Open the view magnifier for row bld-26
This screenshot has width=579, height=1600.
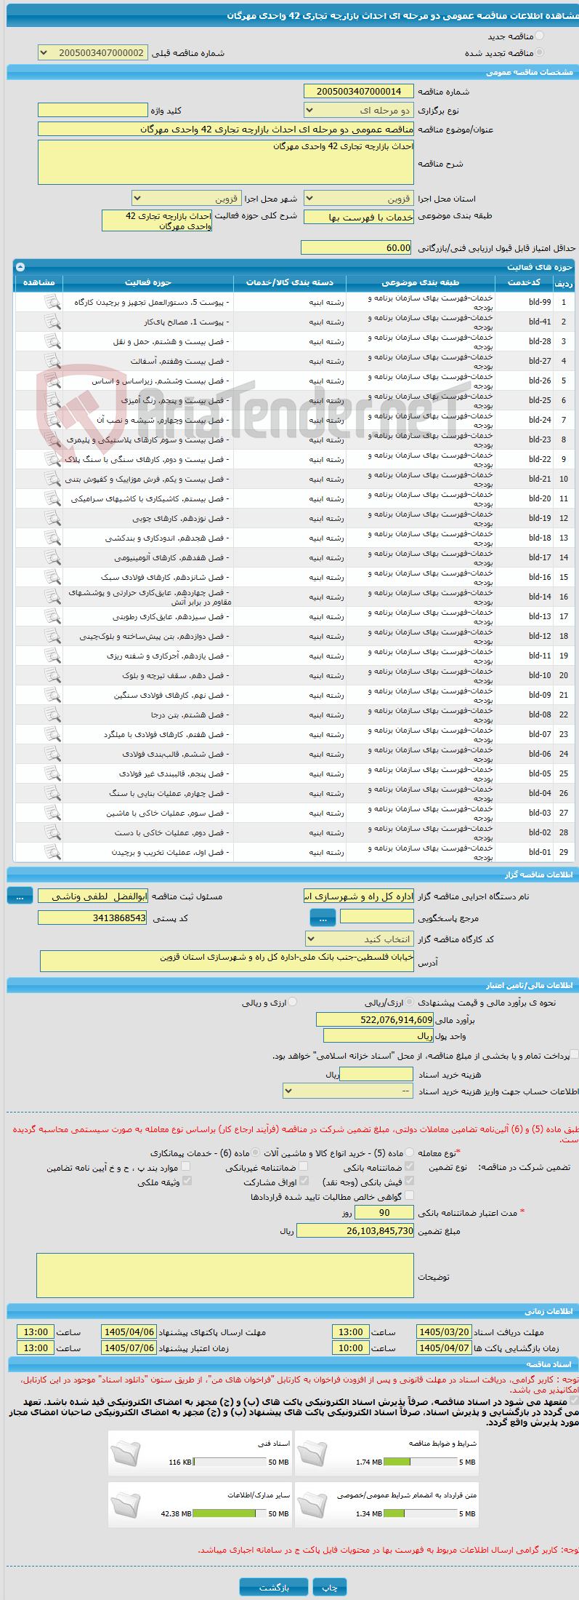52,380
